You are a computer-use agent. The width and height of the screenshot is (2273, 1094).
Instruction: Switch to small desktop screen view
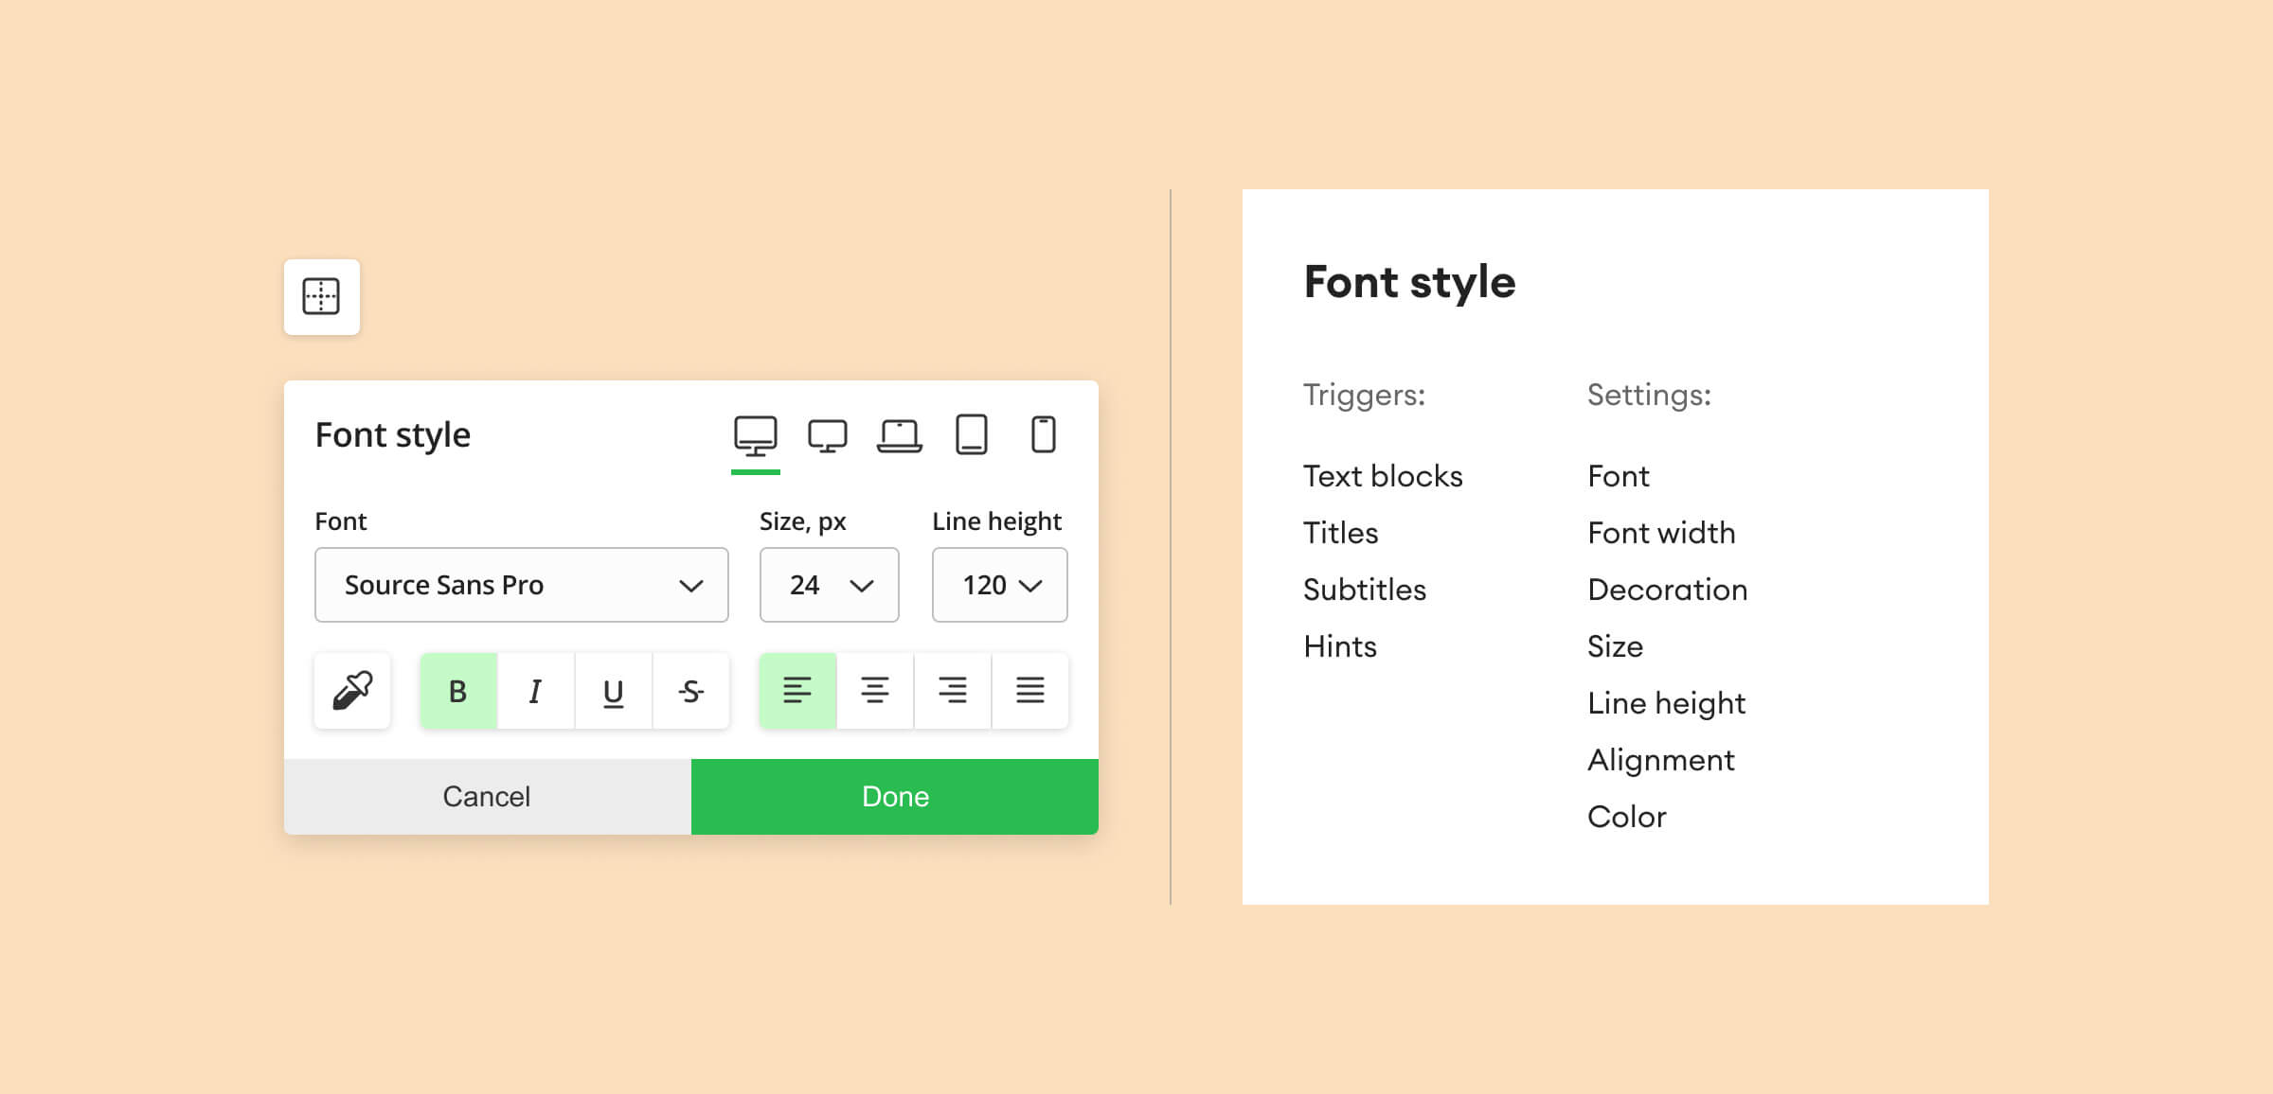click(x=827, y=435)
